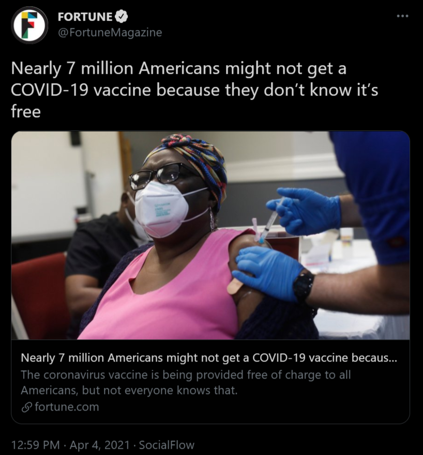Click the word "free" ending the tweet text
The height and width of the screenshot is (455, 423).
pyautogui.click(x=25, y=111)
